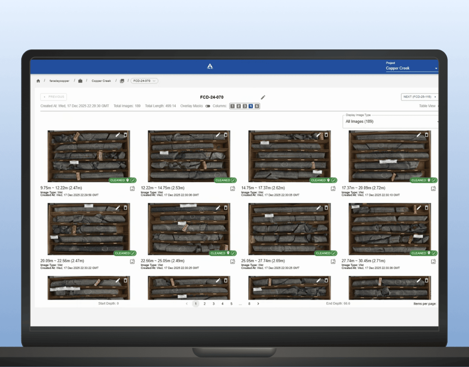469x367 pixels.
Task: Go to the home breadcrumb icon
Action: (38, 81)
